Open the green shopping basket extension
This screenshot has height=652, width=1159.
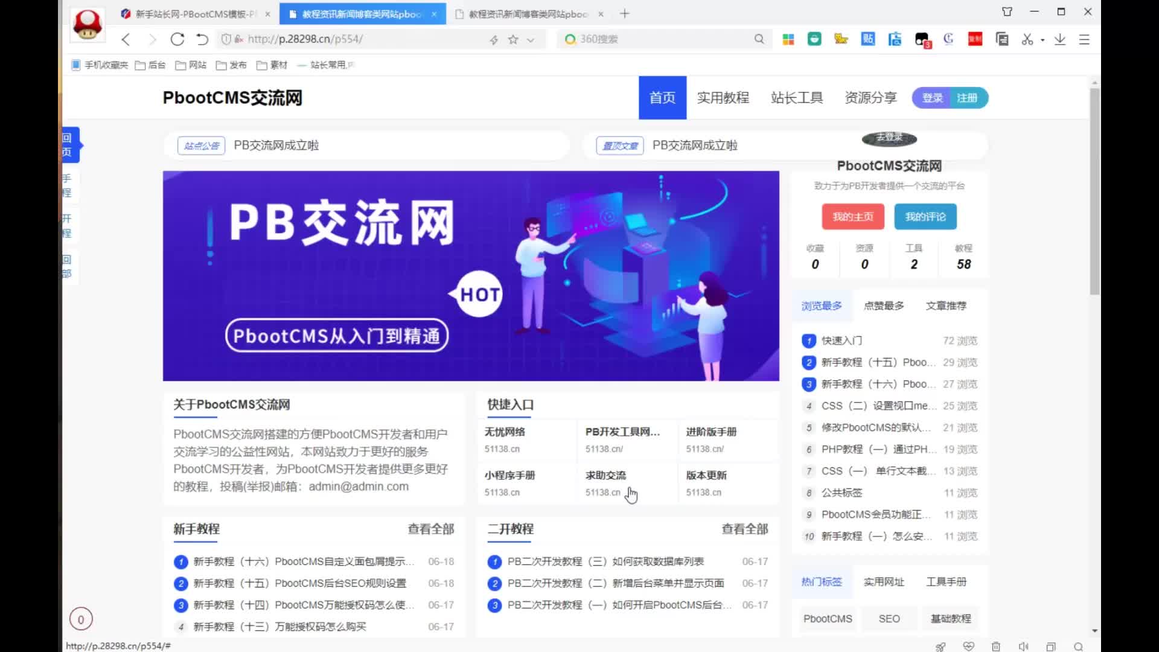[814, 39]
